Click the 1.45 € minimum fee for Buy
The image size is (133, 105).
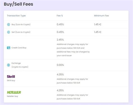point(98,24)
